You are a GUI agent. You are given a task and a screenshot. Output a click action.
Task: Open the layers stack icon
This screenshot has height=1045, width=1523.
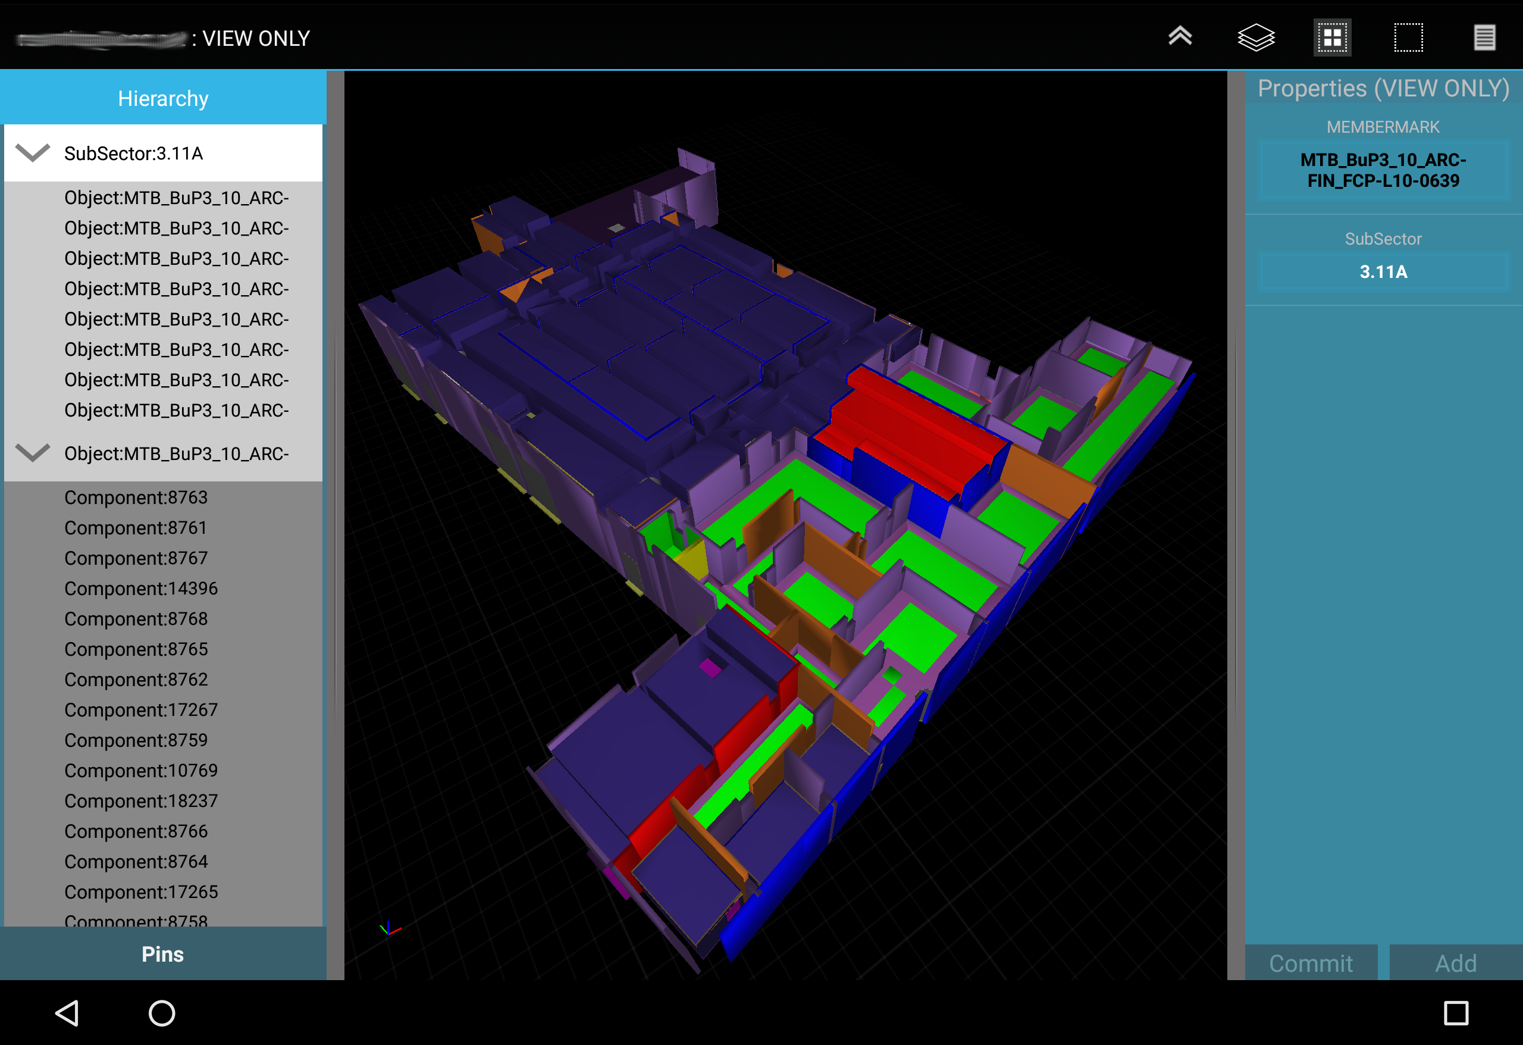[x=1256, y=37]
